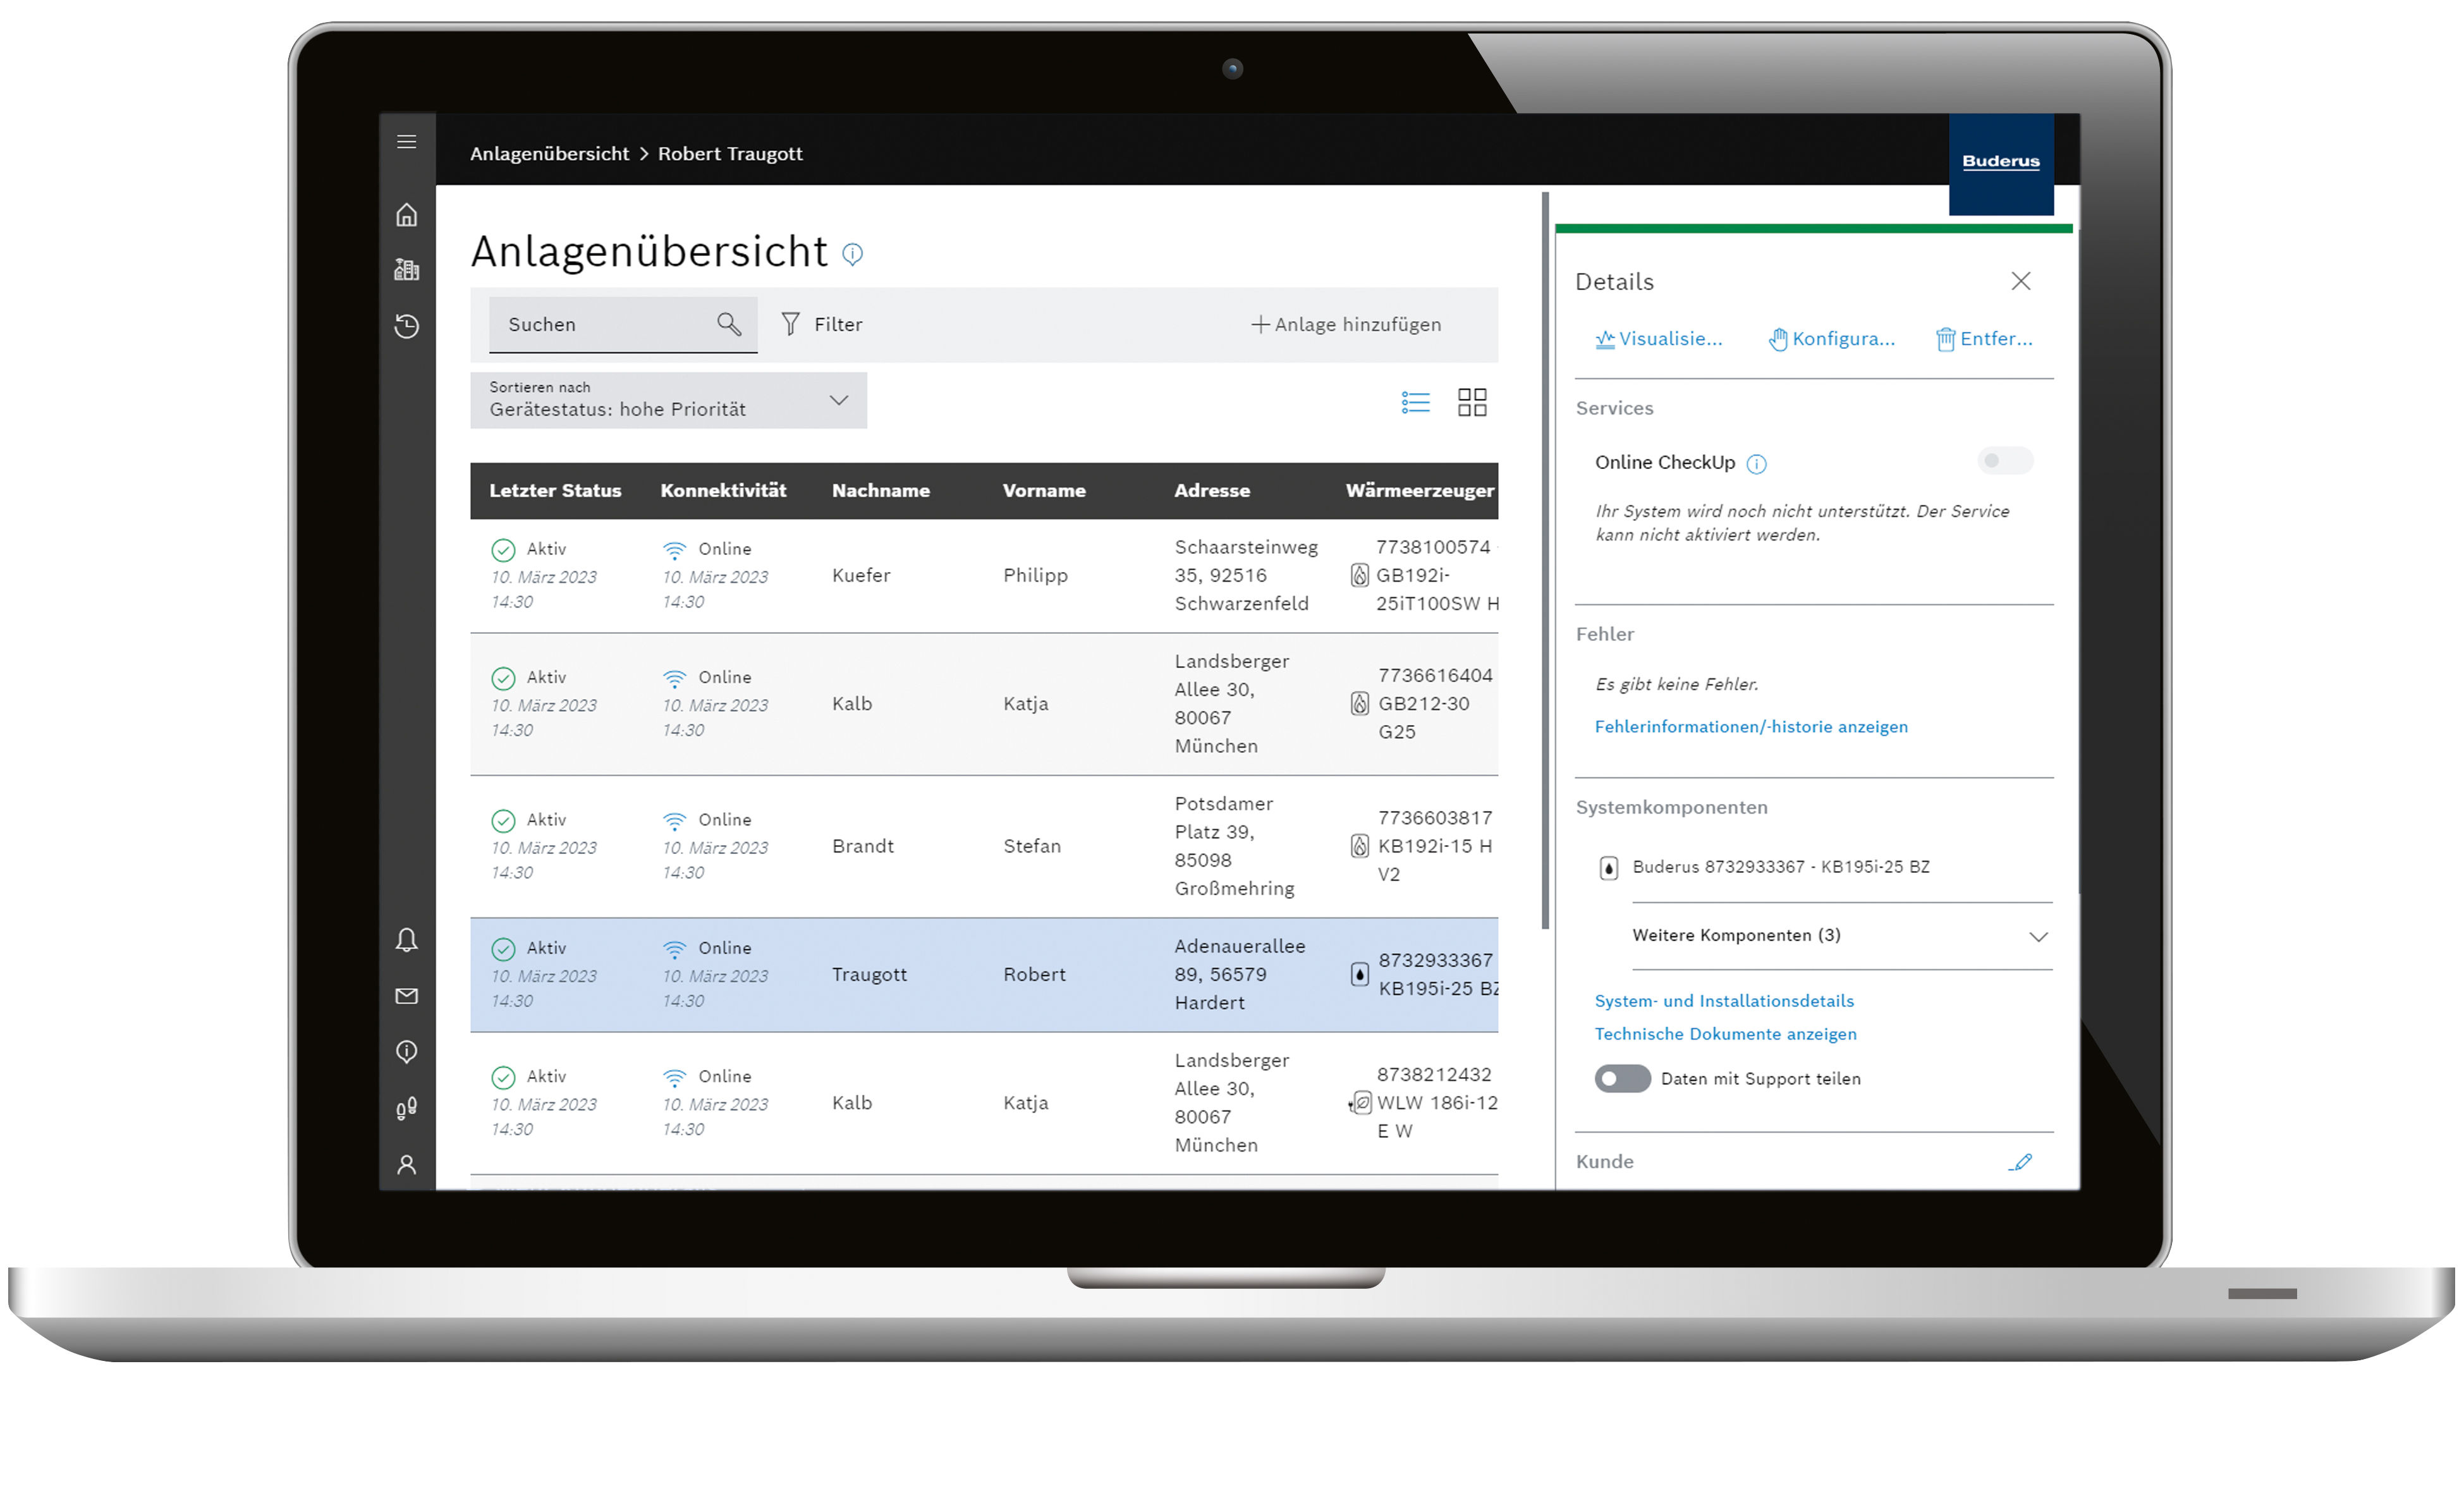This screenshot has height=1493, width=2464.
Task: Open Konfigura... action in Details
Action: point(1831,339)
